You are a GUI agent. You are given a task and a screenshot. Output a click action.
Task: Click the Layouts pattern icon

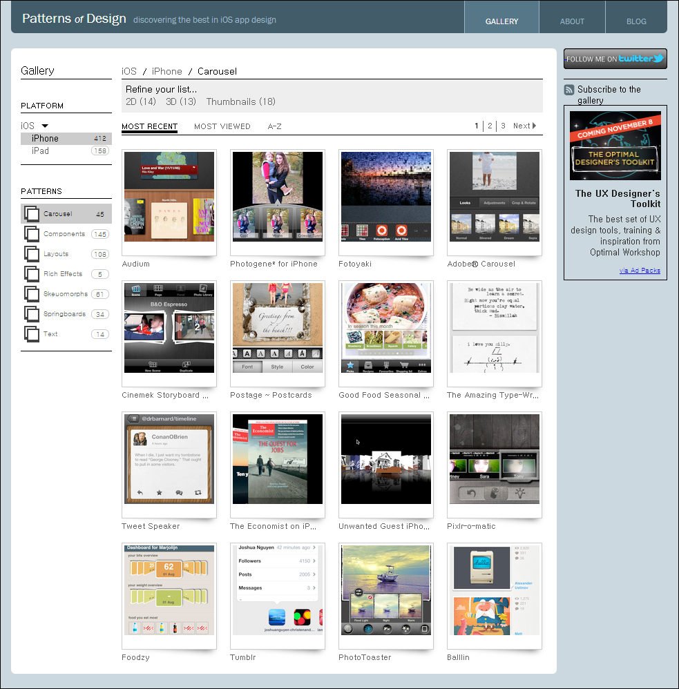[32, 254]
